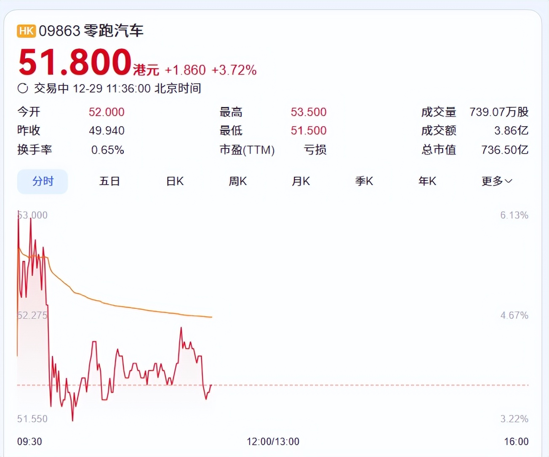Select the 月K monthly chart tab
The image size is (549, 457).
pos(301,181)
